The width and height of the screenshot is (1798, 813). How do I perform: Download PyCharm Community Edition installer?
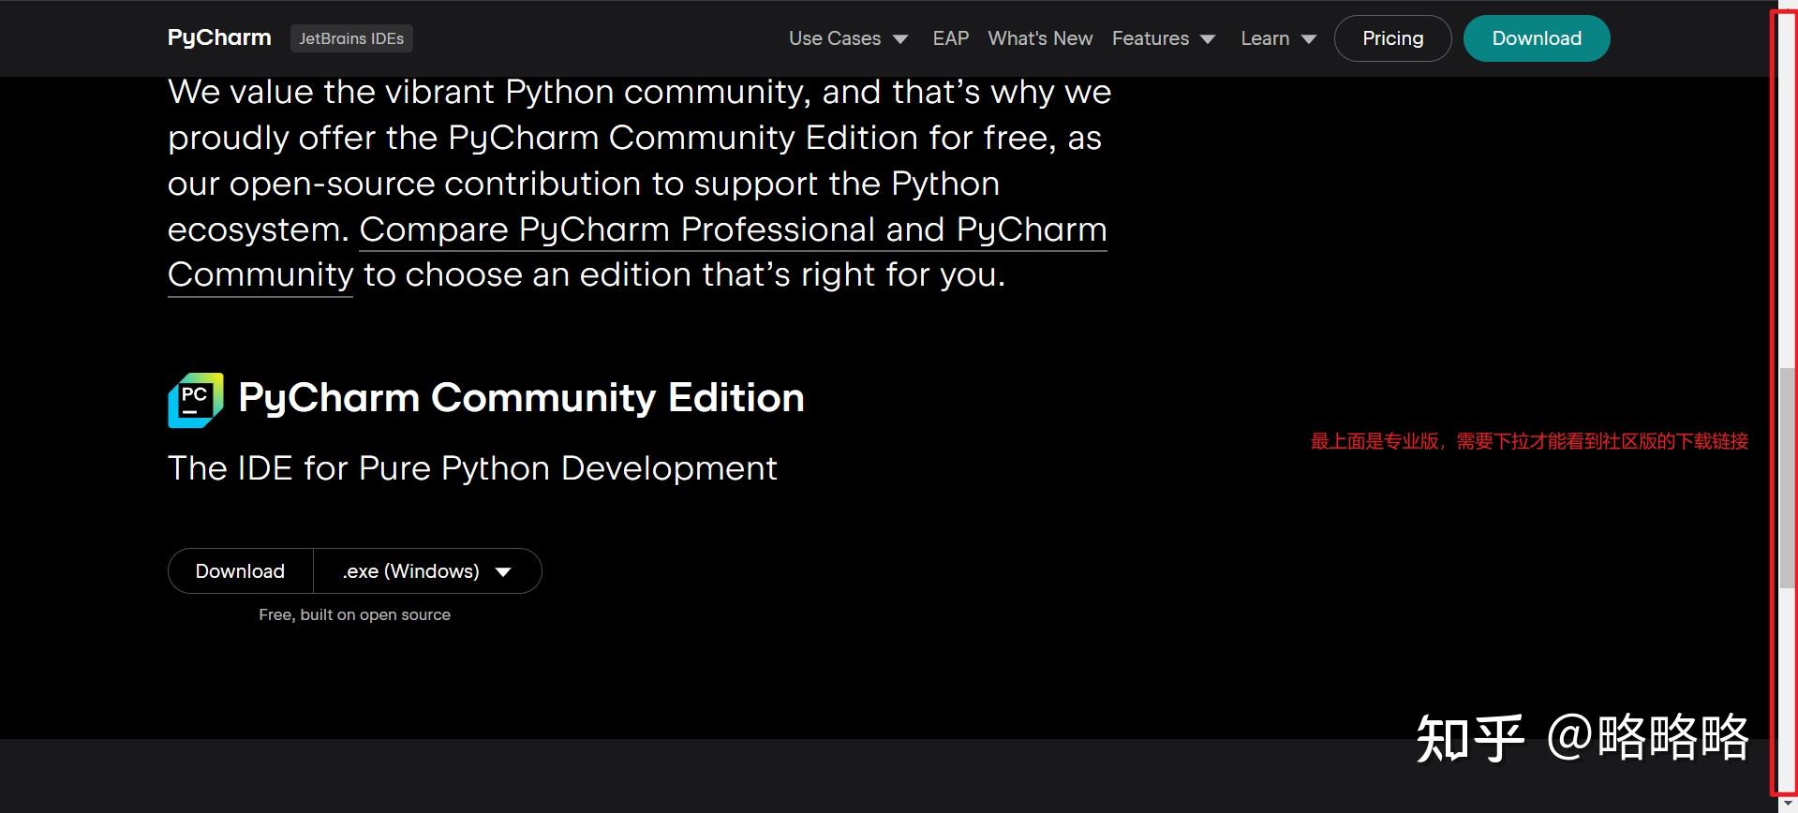[x=240, y=571]
